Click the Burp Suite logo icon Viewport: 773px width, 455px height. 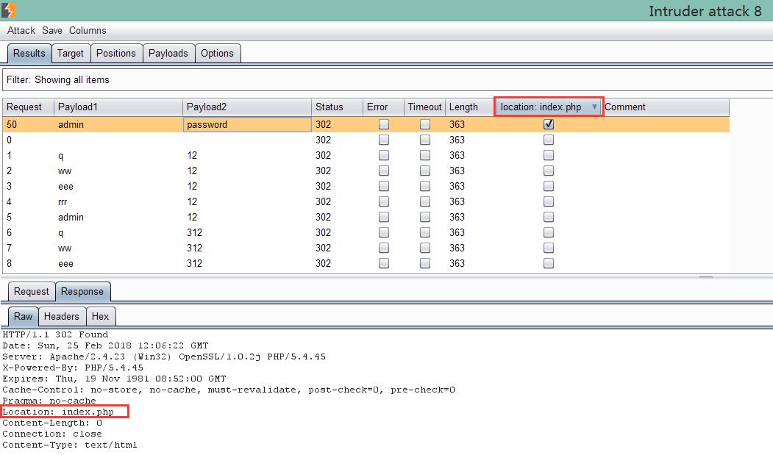(7, 10)
